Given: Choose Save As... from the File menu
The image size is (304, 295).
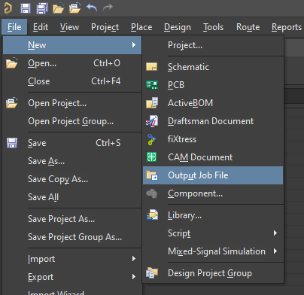Looking at the screenshot, I should click(x=72, y=161).
